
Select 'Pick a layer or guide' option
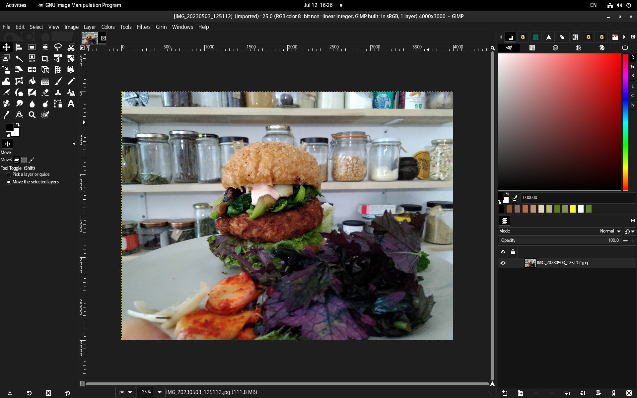coord(9,174)
